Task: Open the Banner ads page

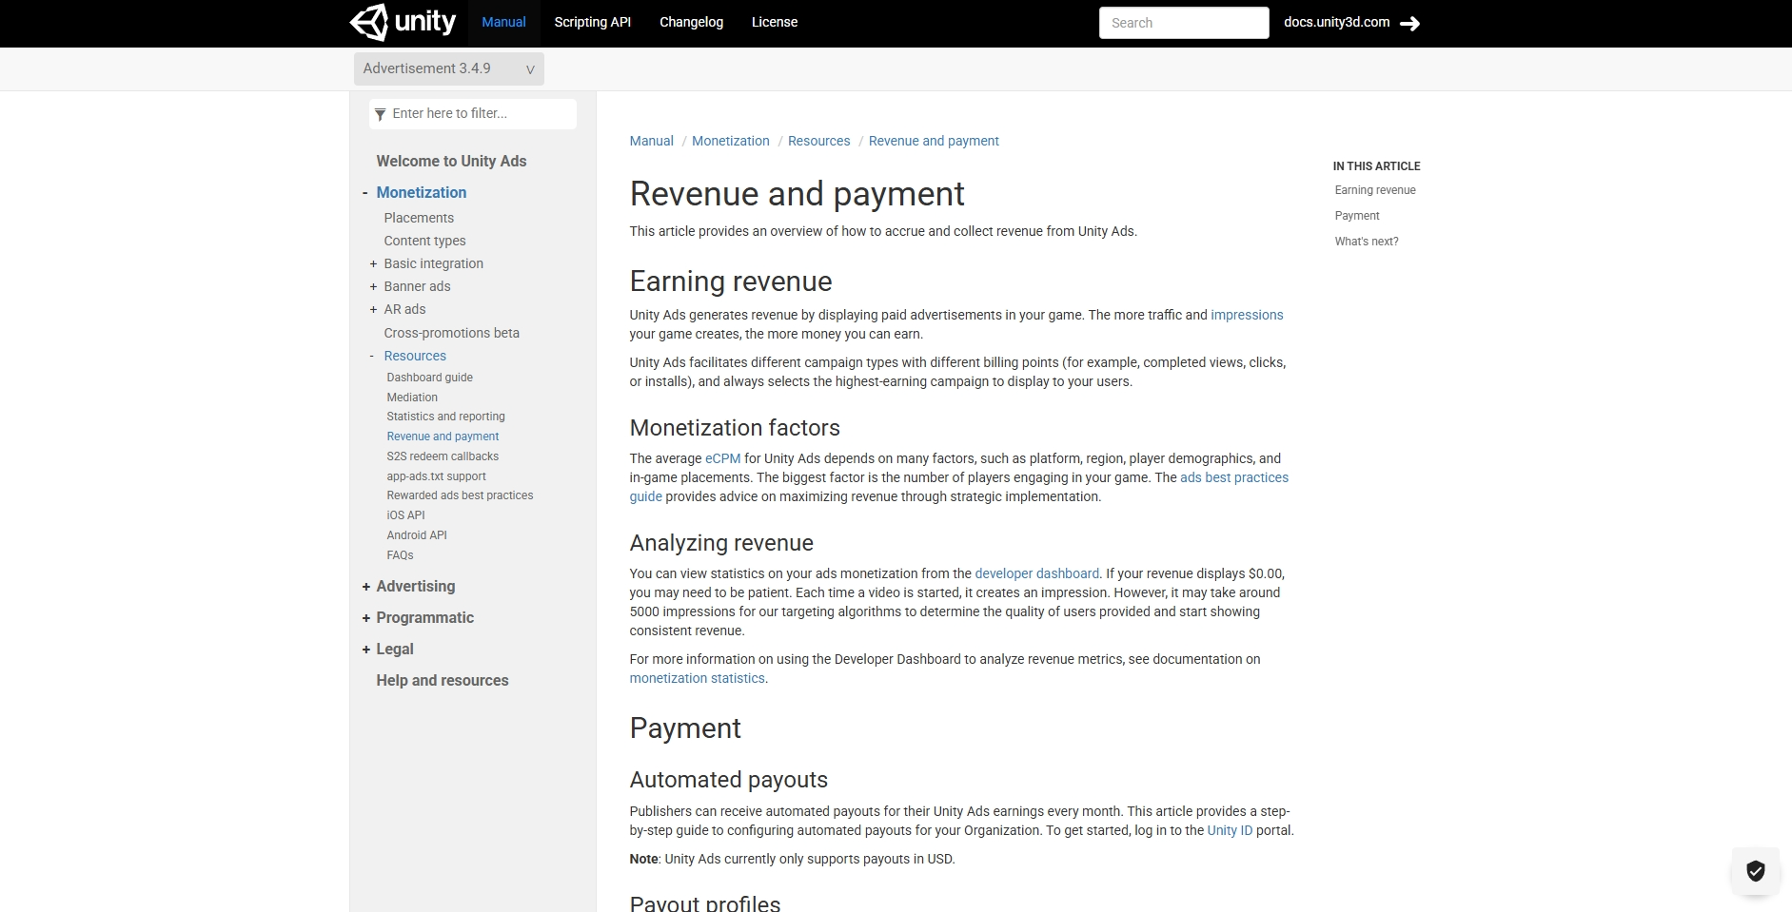Action: [x=417, y=286]
